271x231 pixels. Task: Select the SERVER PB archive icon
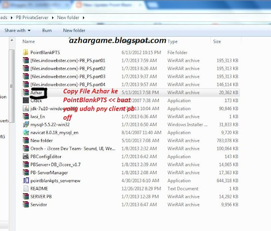coord(26,196)
